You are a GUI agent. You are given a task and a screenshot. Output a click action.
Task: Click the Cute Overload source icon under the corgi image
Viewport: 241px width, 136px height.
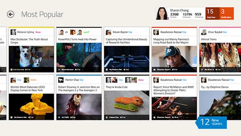point(11,70)
